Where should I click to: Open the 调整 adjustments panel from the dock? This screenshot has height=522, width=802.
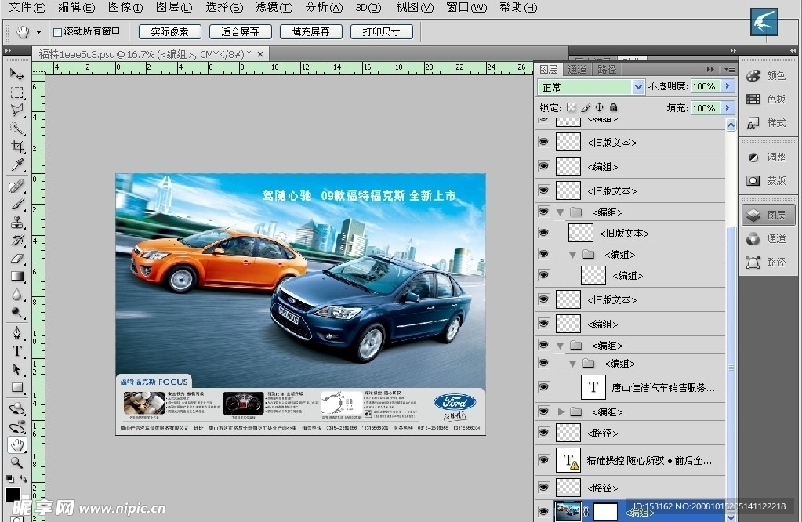768,157
